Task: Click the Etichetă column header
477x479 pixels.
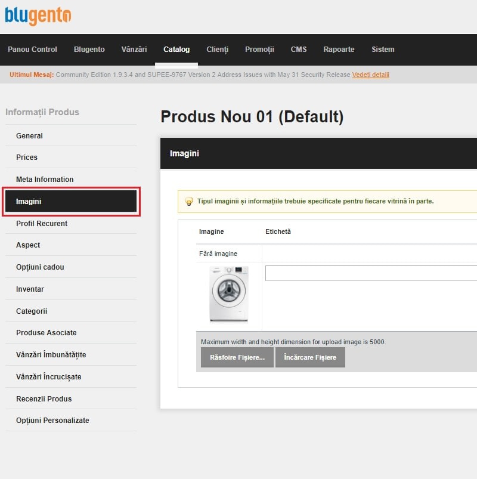Action: 278,231
